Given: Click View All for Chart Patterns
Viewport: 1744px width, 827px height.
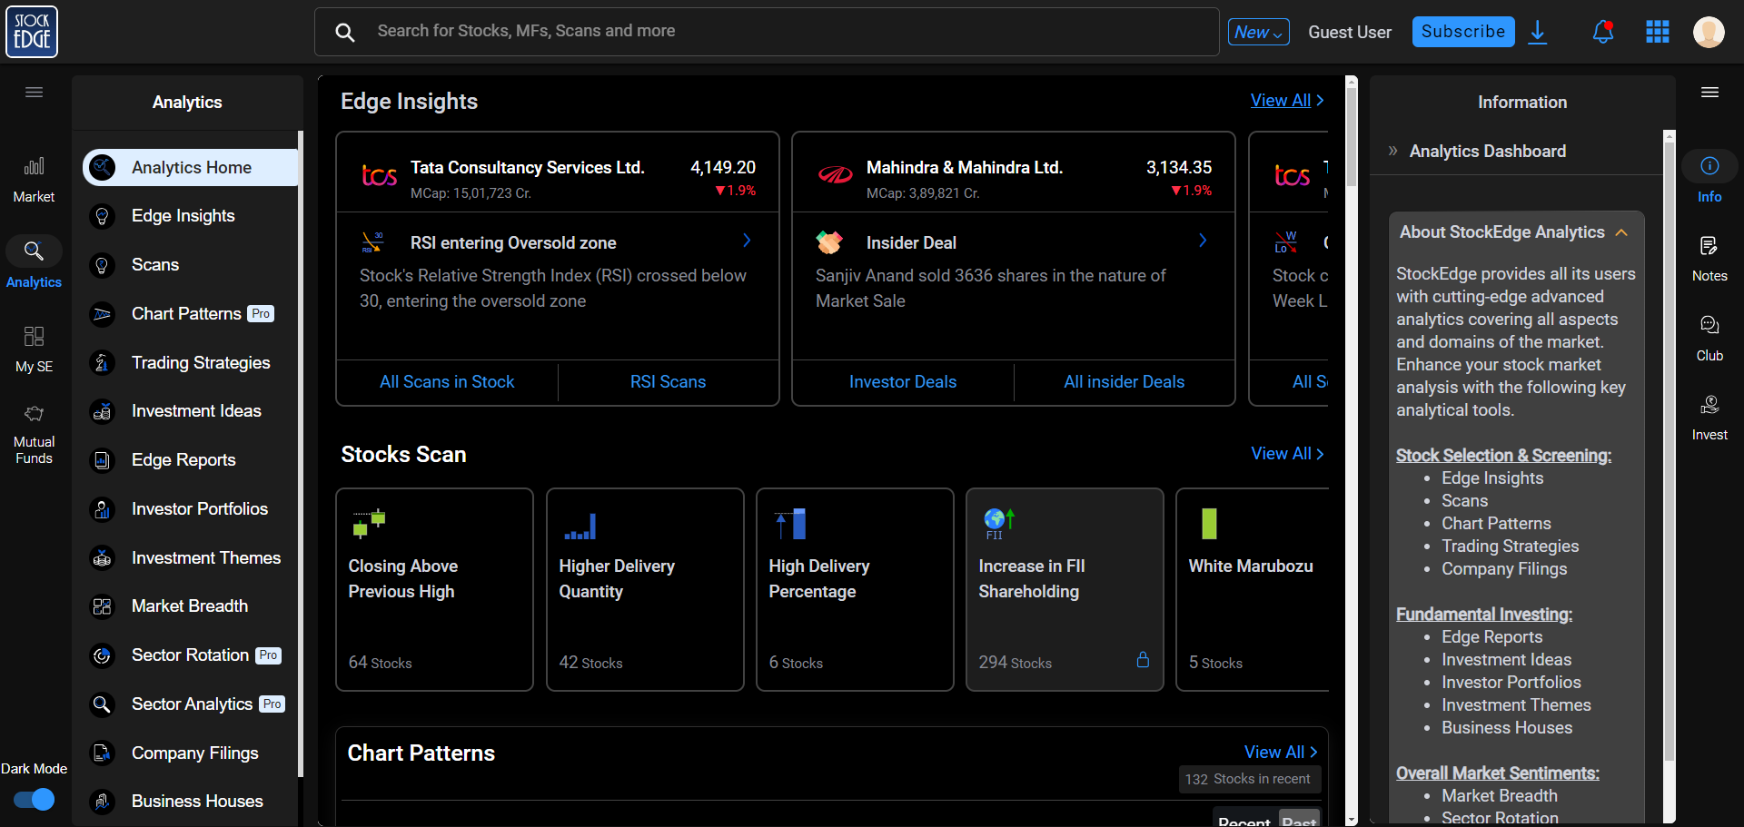Looking at the screenshot, I should [x=1281, y=753].
